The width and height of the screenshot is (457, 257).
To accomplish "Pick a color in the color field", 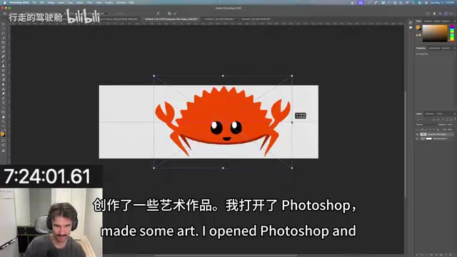I will click(435, 34).
